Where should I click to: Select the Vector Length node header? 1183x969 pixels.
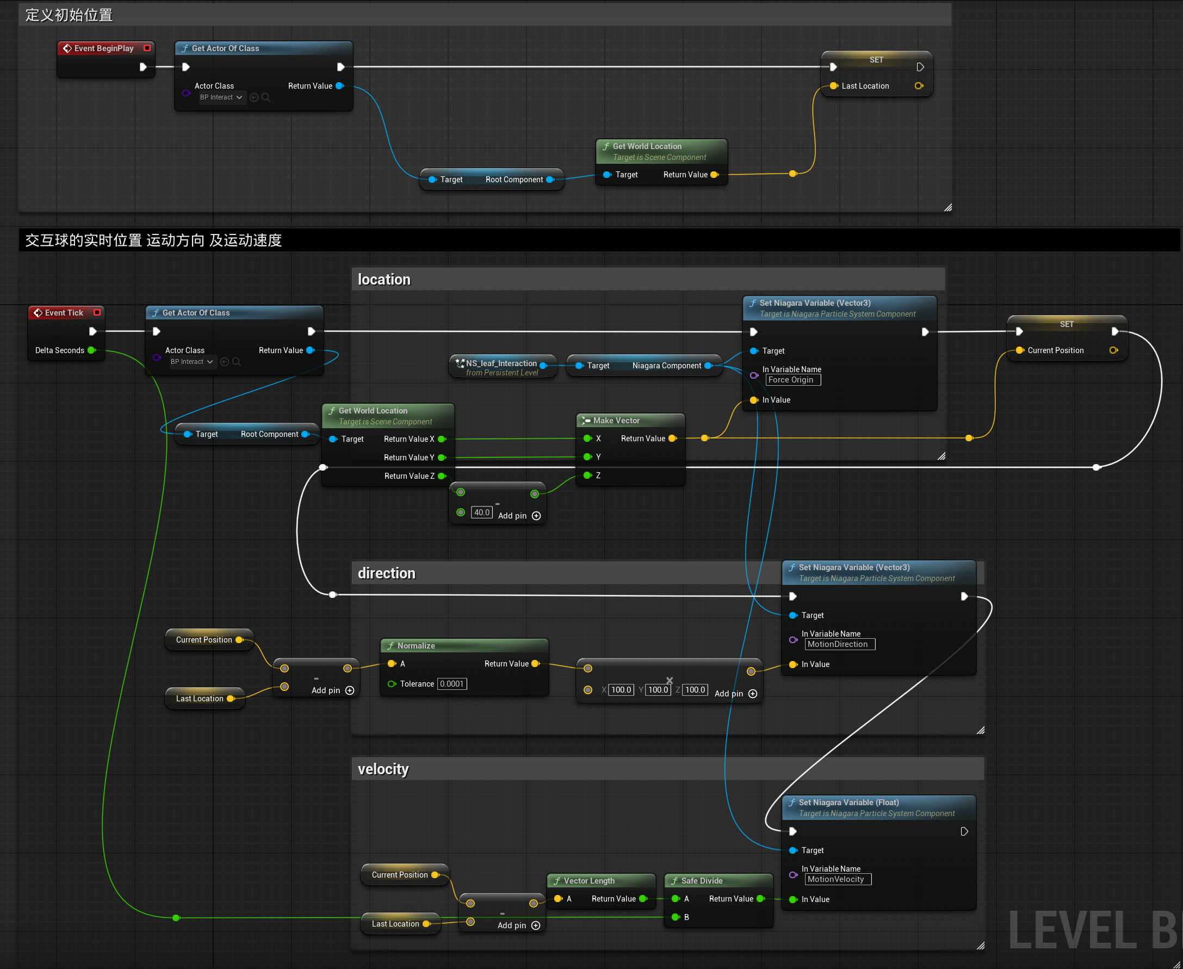[x=601, y=881]
